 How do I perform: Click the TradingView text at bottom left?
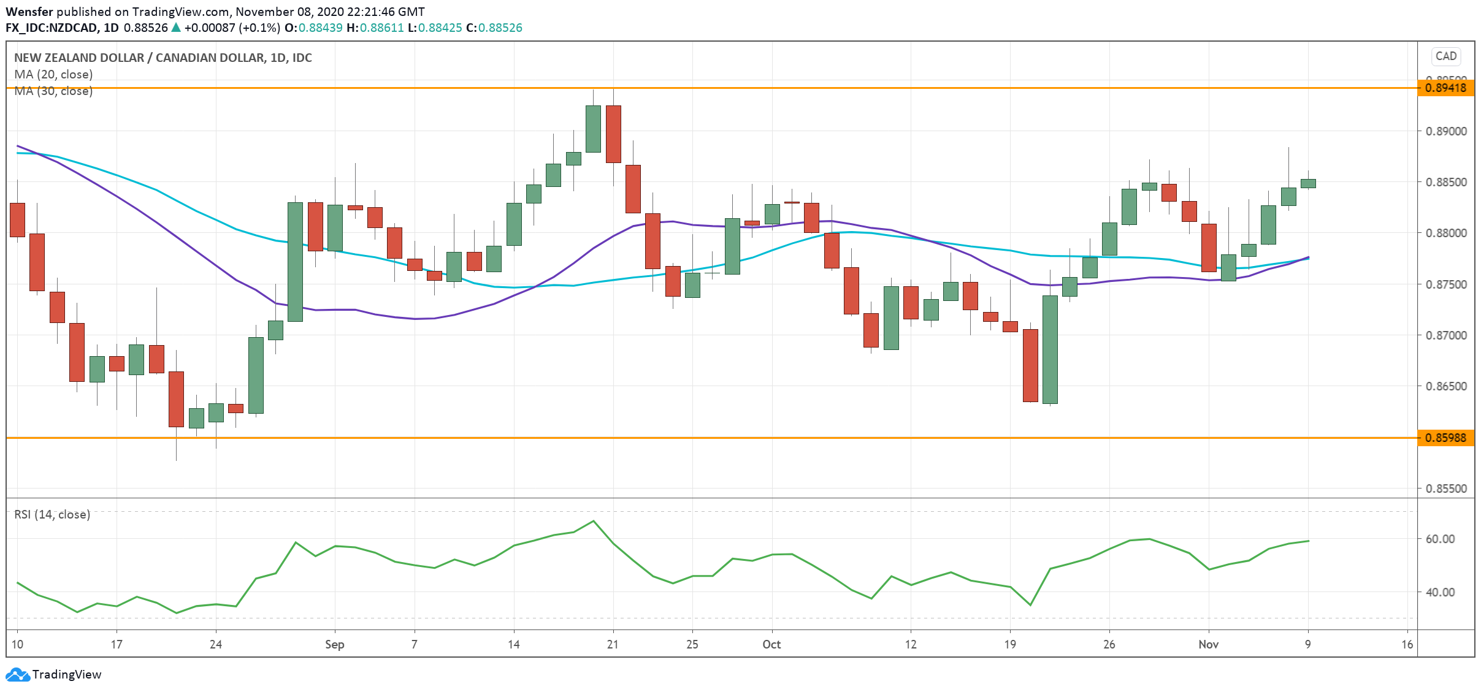click(x=67, y=674)
